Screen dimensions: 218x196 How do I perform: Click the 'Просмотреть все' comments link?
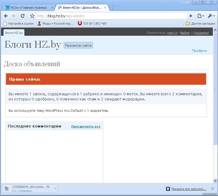coord(86,126)
